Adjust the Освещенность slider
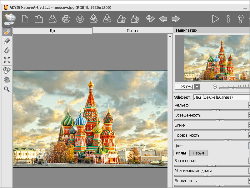 (x=220, y=120)
